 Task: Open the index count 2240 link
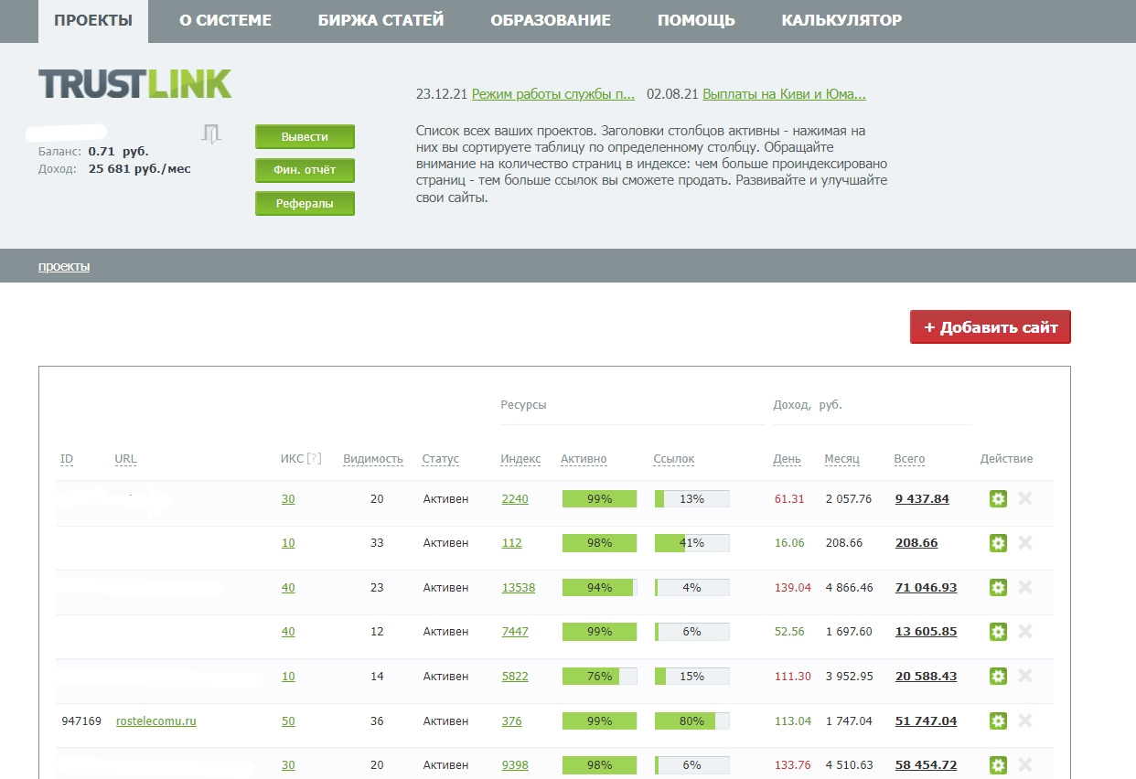click(515, 498)
